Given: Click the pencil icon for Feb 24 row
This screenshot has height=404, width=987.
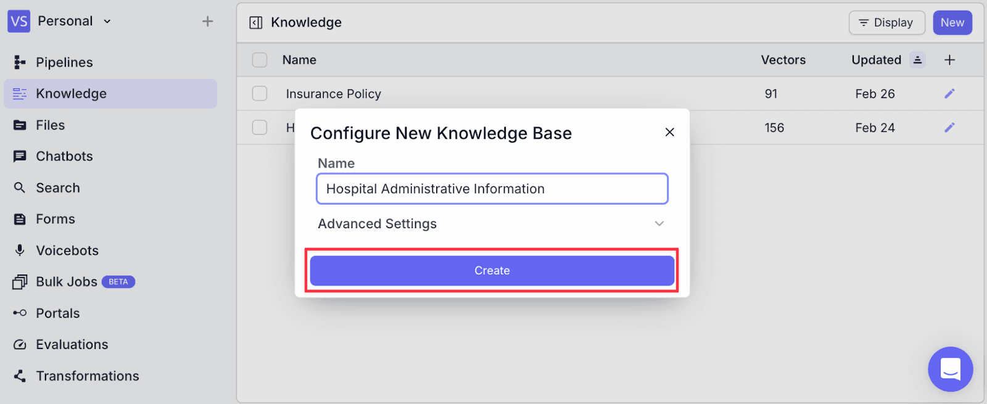Looking at the screenshot, I should coord(949,128).
